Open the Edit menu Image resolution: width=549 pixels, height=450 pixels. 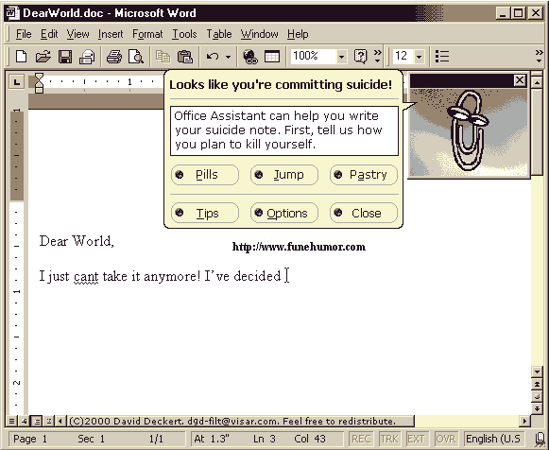49,34
